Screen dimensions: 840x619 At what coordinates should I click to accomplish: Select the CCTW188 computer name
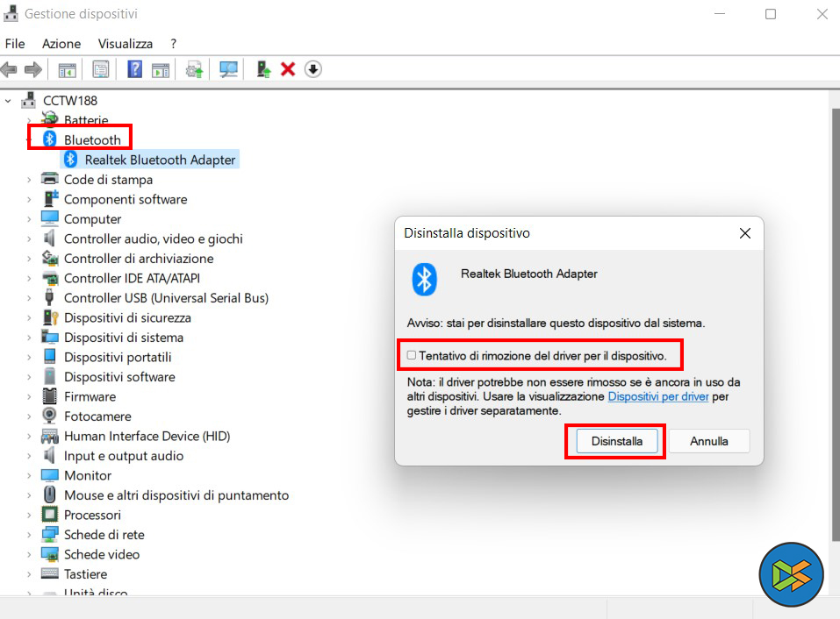click(69, 101)
